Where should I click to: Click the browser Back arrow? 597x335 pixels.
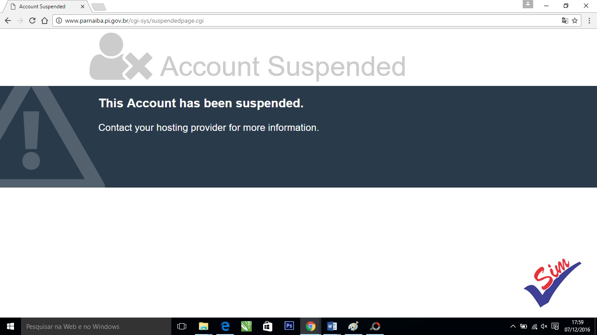pyautogui.click(x=8, y=21)
